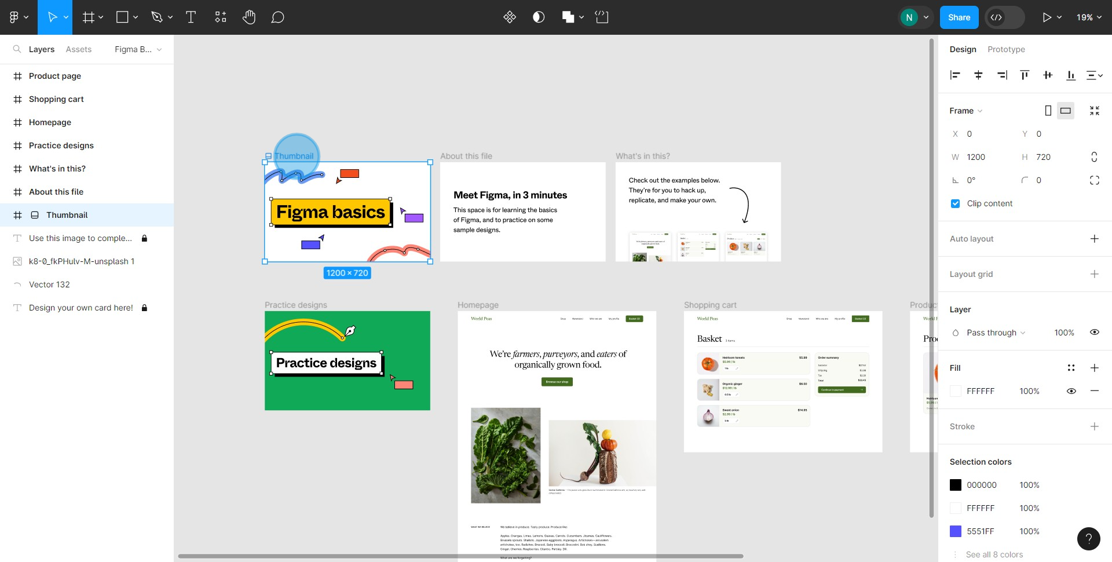This screenshot has height=562, width=1112.
Task: Add a Layout grid
Action: [x=1094, y=274]
